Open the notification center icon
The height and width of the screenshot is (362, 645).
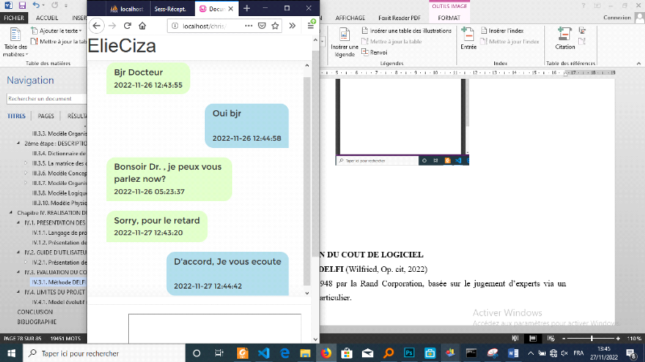coord(631,353)
